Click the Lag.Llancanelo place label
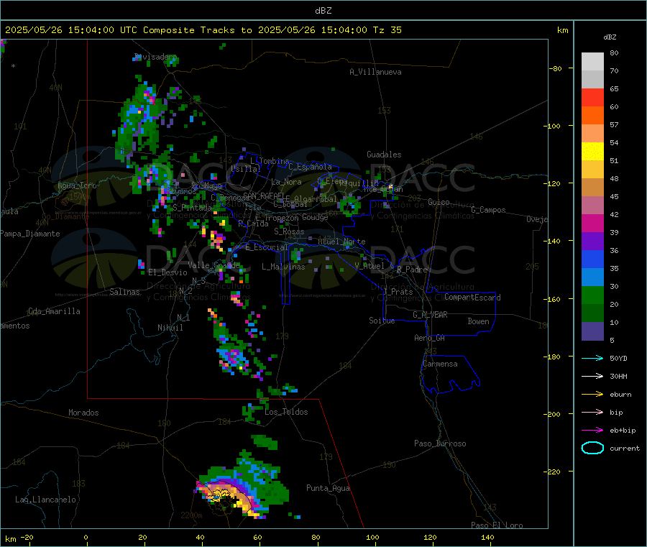Image resolution: width=647 pixels, height=547 pixels. [x=45, y=500]
